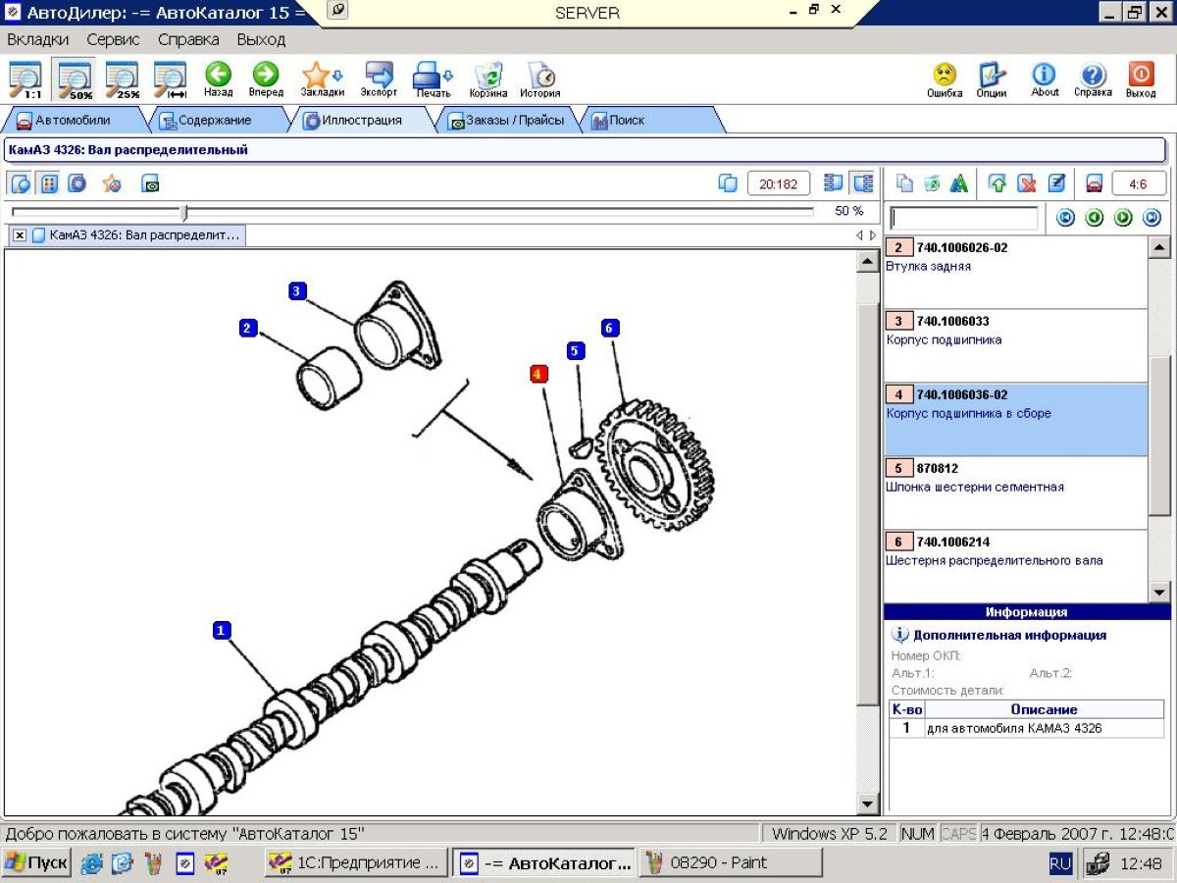This screenshot has width=1177, height=883.
Task: Open the About information dialog
Action: pyautogui.click(x=1045, y=80)
